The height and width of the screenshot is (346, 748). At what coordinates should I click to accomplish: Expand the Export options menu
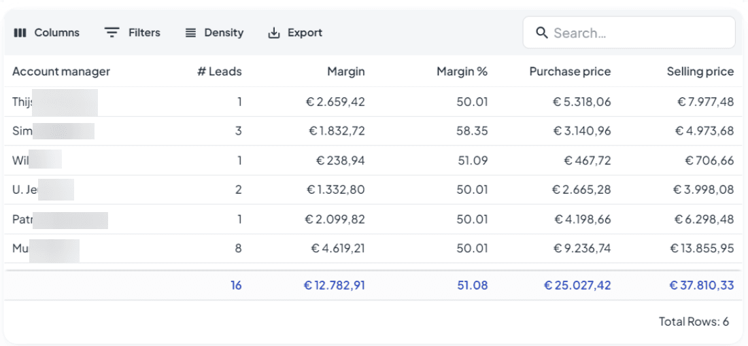click(295, 33)
